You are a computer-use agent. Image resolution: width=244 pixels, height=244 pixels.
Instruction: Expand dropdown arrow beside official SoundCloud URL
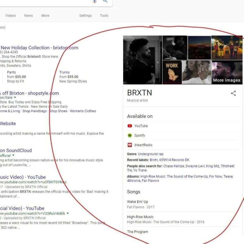click(13, 155)
